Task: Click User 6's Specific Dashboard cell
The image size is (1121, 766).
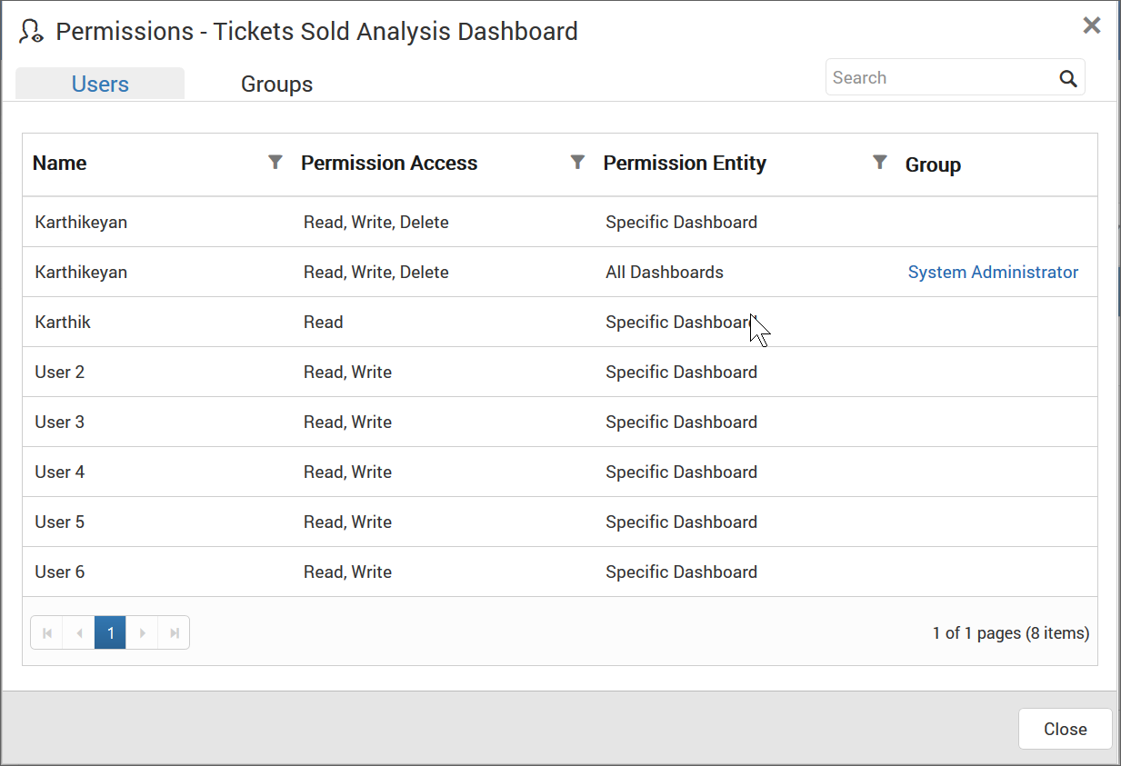Action: 681,572
